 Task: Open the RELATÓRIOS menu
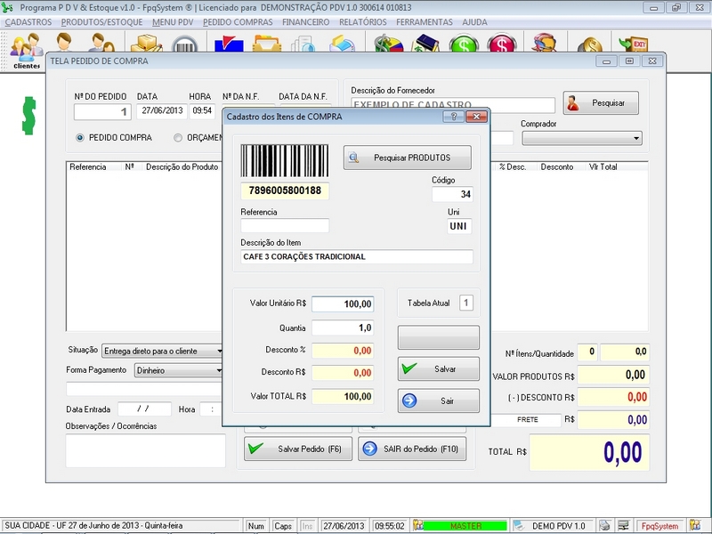click(x=362, y=20)
